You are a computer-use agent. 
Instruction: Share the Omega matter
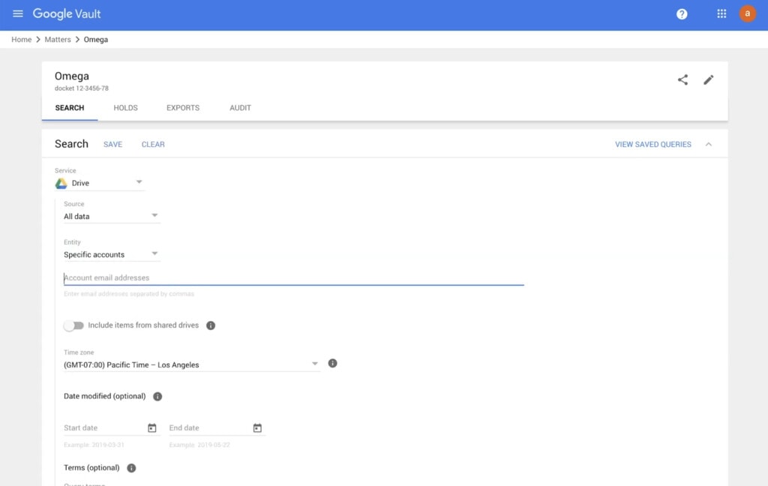click(682, 79)
